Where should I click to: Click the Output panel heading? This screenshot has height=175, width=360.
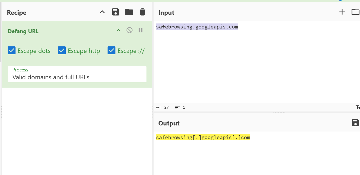click(169, 123)
